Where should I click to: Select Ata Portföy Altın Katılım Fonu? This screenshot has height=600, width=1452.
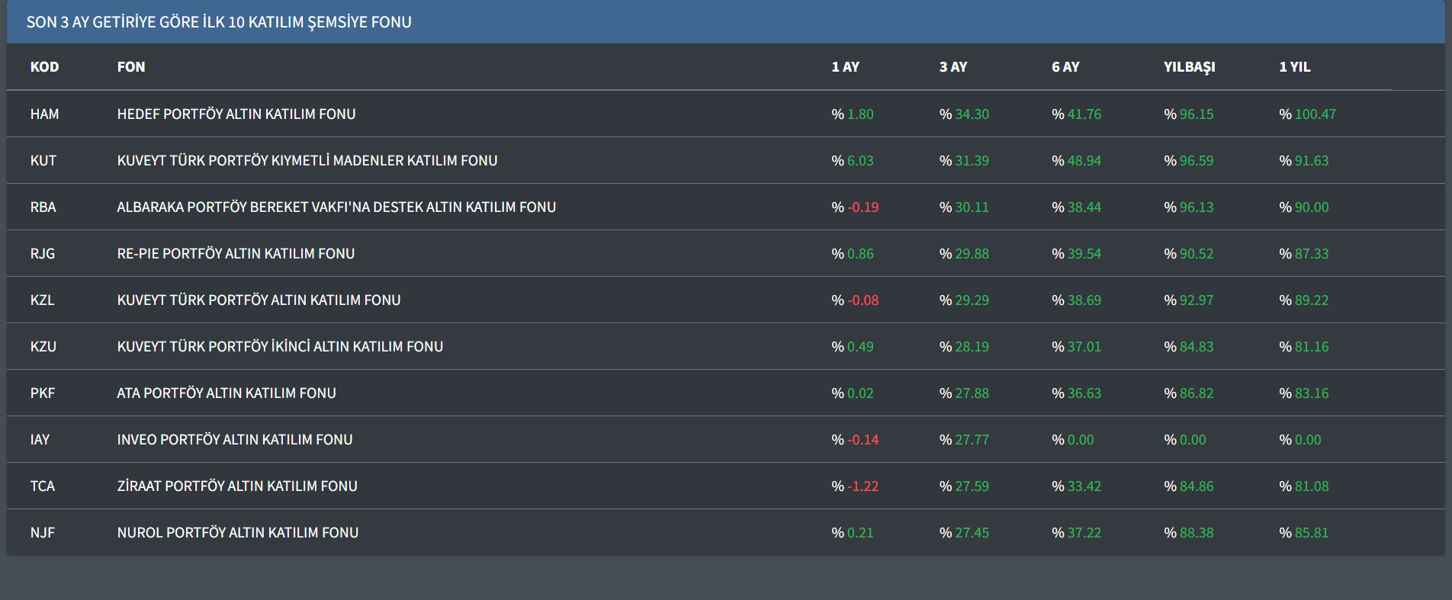pyautogui.click(x=226, y=393)
